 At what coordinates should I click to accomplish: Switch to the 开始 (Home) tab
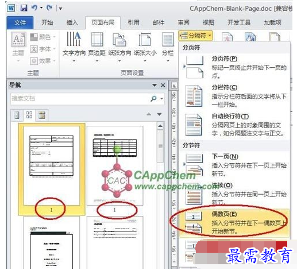coord(47,22)
